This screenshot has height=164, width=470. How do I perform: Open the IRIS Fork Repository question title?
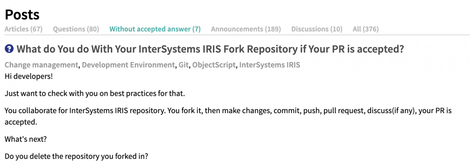point(210,49)
